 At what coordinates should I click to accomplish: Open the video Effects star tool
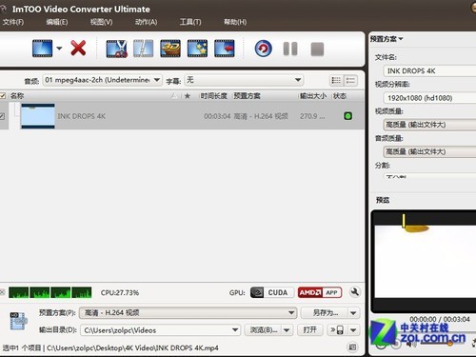click(x=197, y=49)
